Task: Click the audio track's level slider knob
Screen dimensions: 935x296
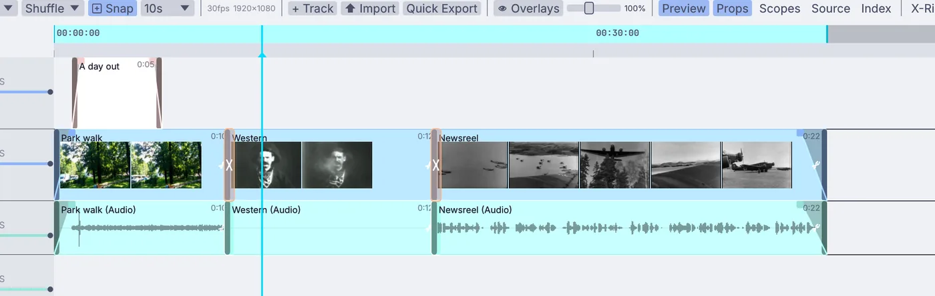Action: tap(50, 235)
